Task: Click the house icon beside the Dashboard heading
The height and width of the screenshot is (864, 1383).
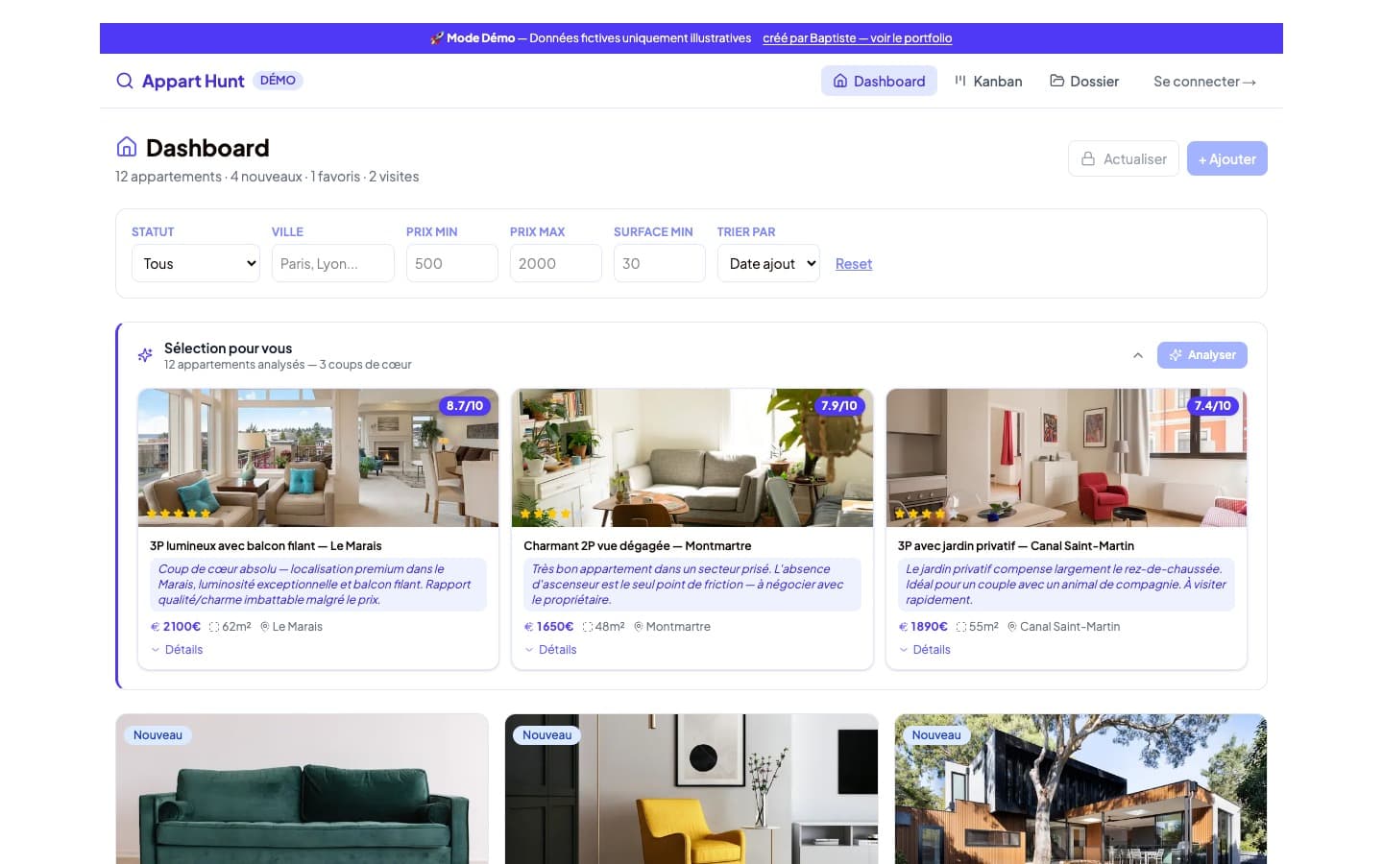Action: 127,146
